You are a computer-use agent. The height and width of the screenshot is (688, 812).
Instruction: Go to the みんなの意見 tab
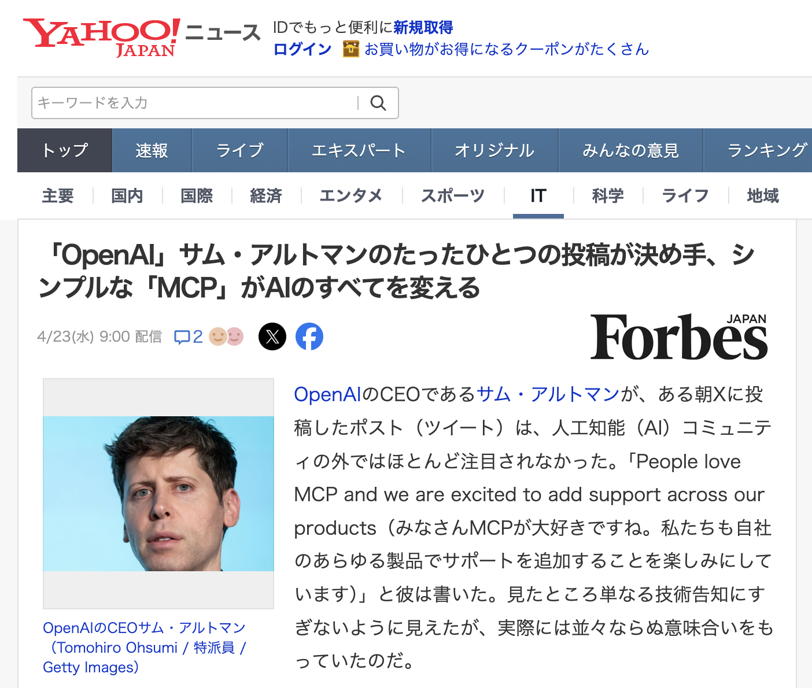631,150
